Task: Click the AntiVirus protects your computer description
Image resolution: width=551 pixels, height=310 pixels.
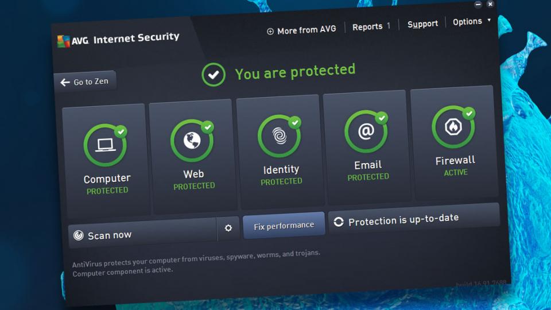Action: coord(196,259)
